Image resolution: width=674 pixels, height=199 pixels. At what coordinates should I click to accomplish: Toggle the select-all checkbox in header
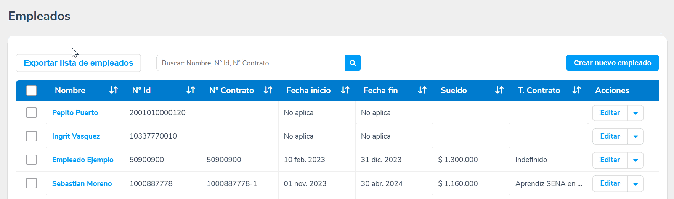tap(32, 90)
